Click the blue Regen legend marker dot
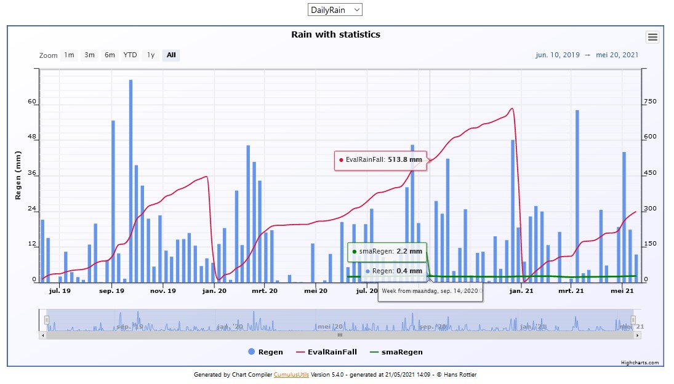The image size is (674, 384). pyautogui.click(x=251, y=352)
